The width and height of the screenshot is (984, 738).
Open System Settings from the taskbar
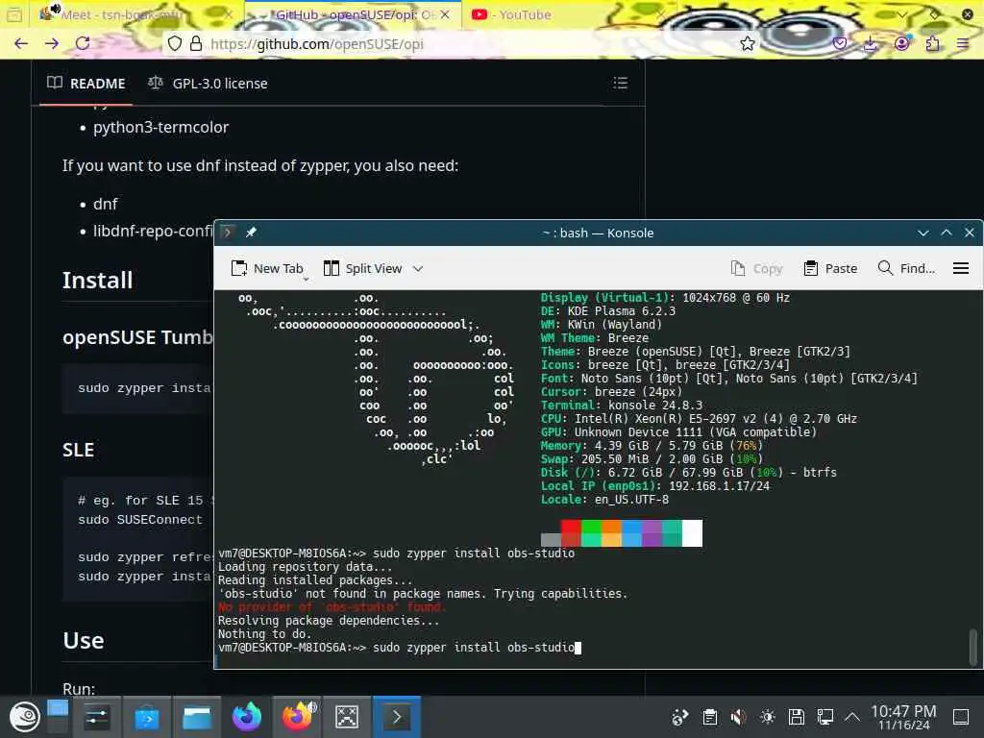(x=97, y=717)
